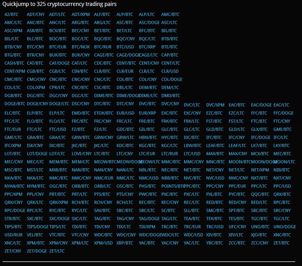The height and width of the screenshot is (266, 302).
Task: Jump to FTC/USD pair
Action: click(58, 130)
